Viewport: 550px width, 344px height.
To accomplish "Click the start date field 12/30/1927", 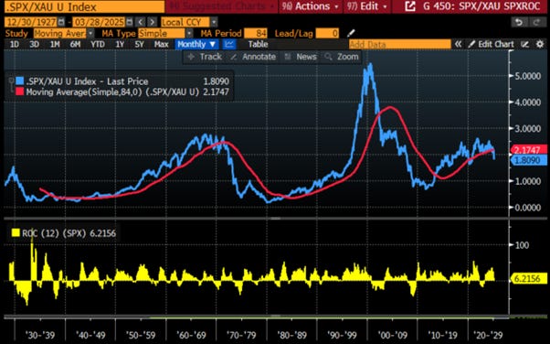I will pyautogui.click(x=31, y=22).
